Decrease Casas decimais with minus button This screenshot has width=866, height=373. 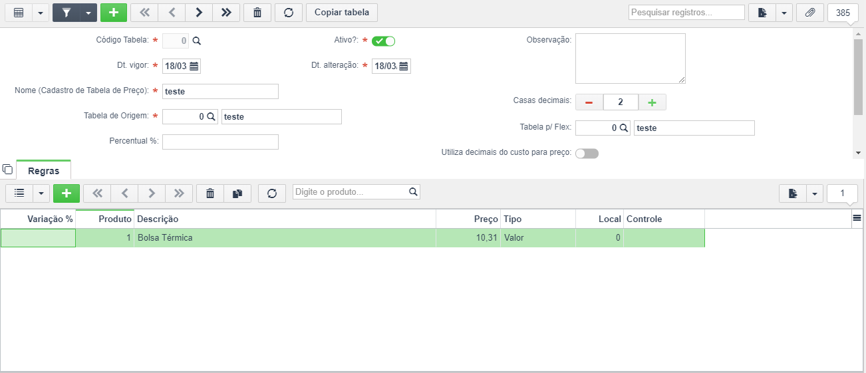[x=589, y=102]
